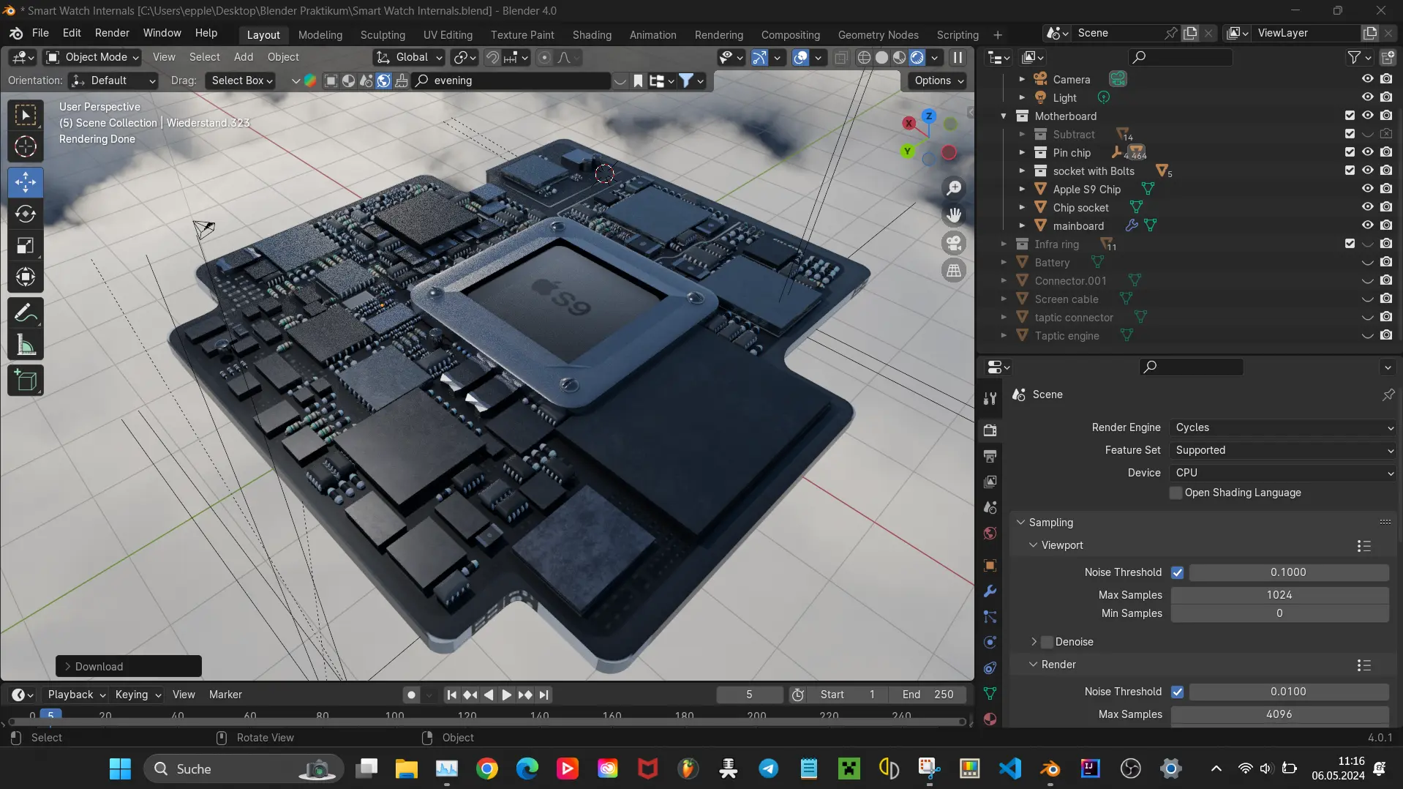1403x789 pixels.
Task: Click the viewport zoom magnifier icon
Action: [954, 188]
